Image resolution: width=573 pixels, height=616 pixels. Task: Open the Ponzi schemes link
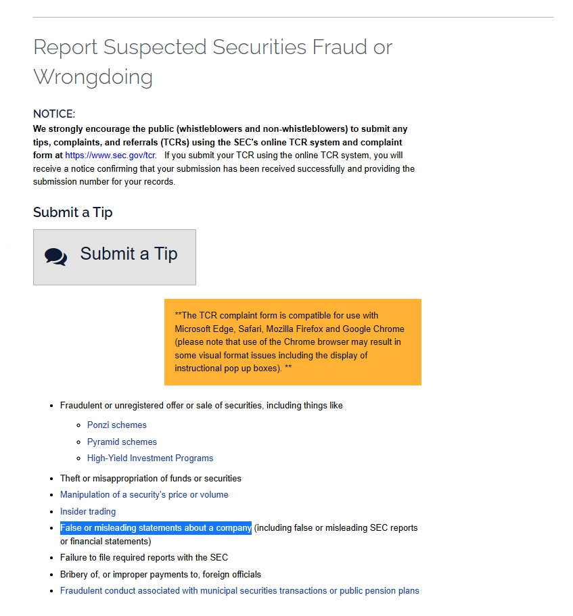[117, 425]
